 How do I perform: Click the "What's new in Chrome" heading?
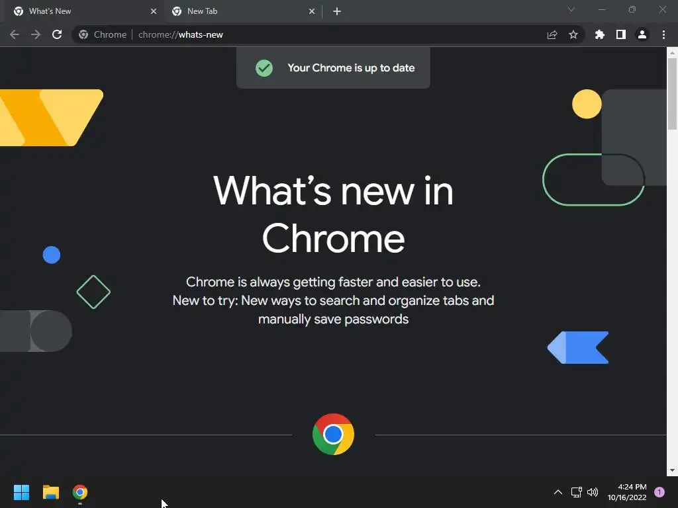click(333, 214)
